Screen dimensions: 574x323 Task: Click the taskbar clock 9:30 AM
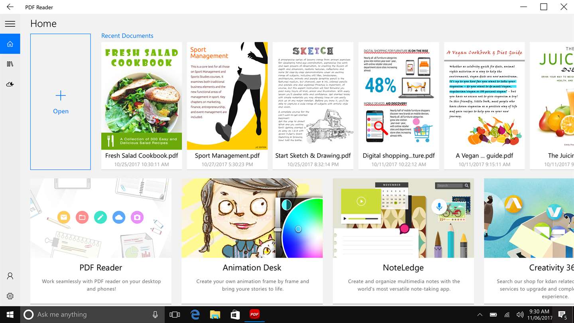point(539,315)
